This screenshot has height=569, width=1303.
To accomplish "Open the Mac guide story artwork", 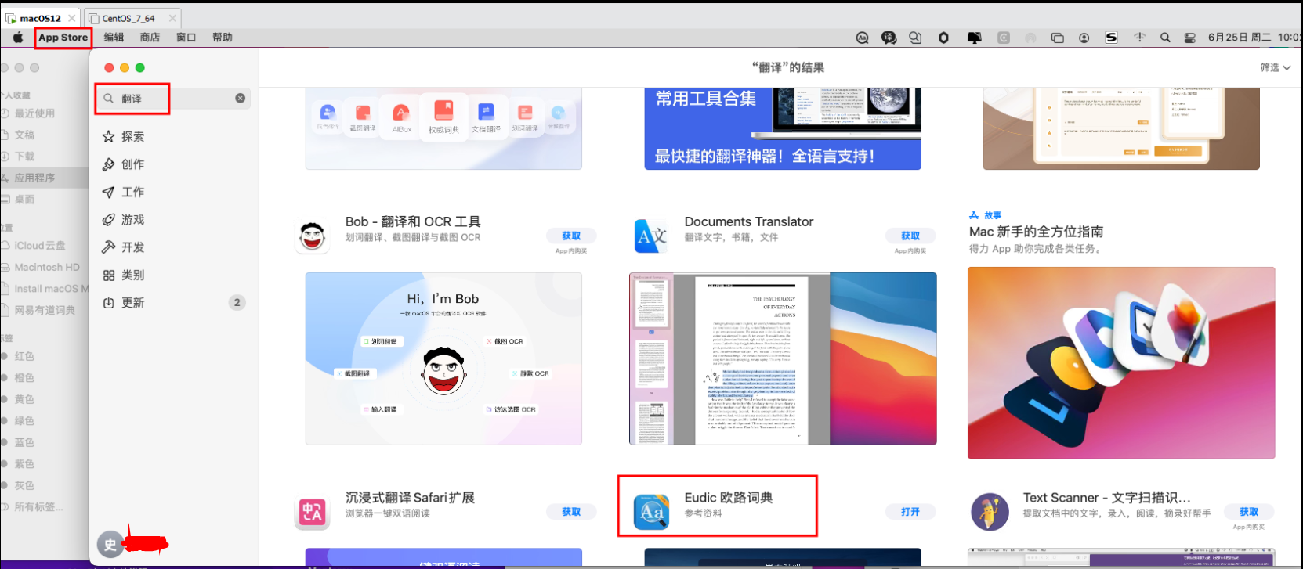I will pyautogui.click(x=1121, y=362).
